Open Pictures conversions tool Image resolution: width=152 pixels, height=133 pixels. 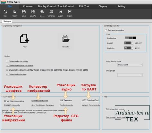(40, 101)
